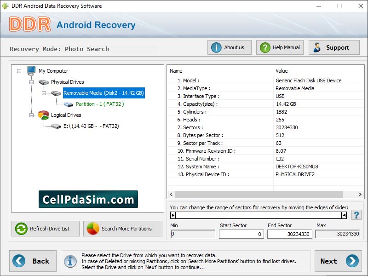The width and height of the screenshot is (368, 276).
Task: Click the Search More Partitions pie icon
Action: tap(92, 229)
